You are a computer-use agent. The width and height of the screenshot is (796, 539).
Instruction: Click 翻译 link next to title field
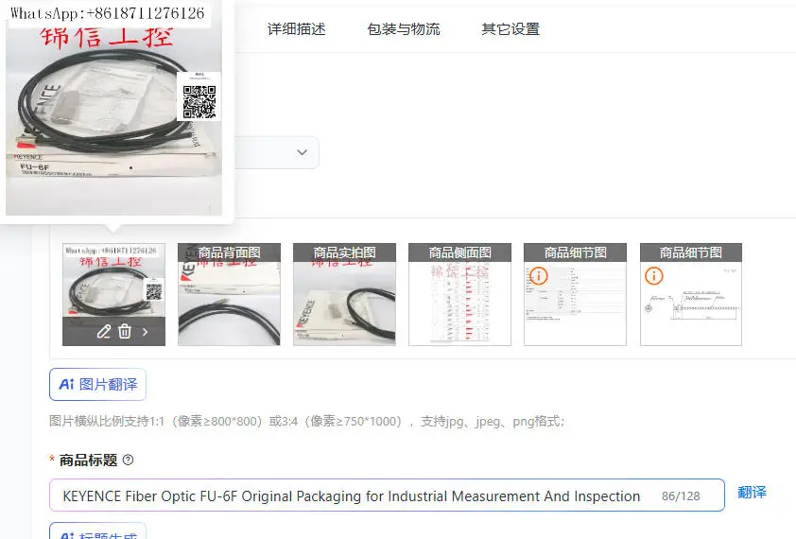pyautogui.click(x=752, y=493)
